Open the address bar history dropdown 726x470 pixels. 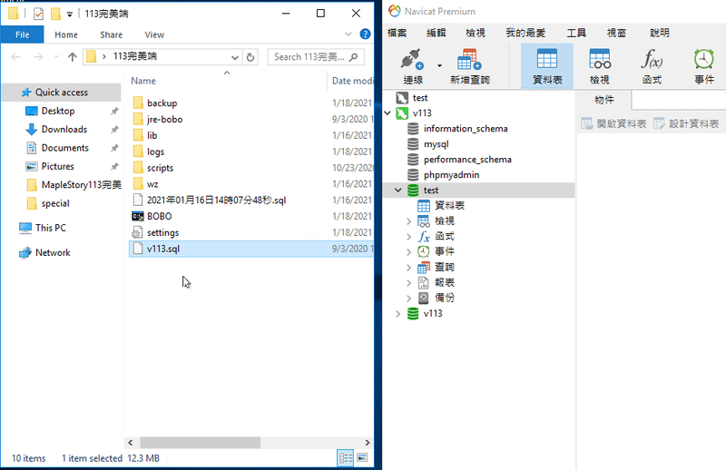(x=235, y=57)
